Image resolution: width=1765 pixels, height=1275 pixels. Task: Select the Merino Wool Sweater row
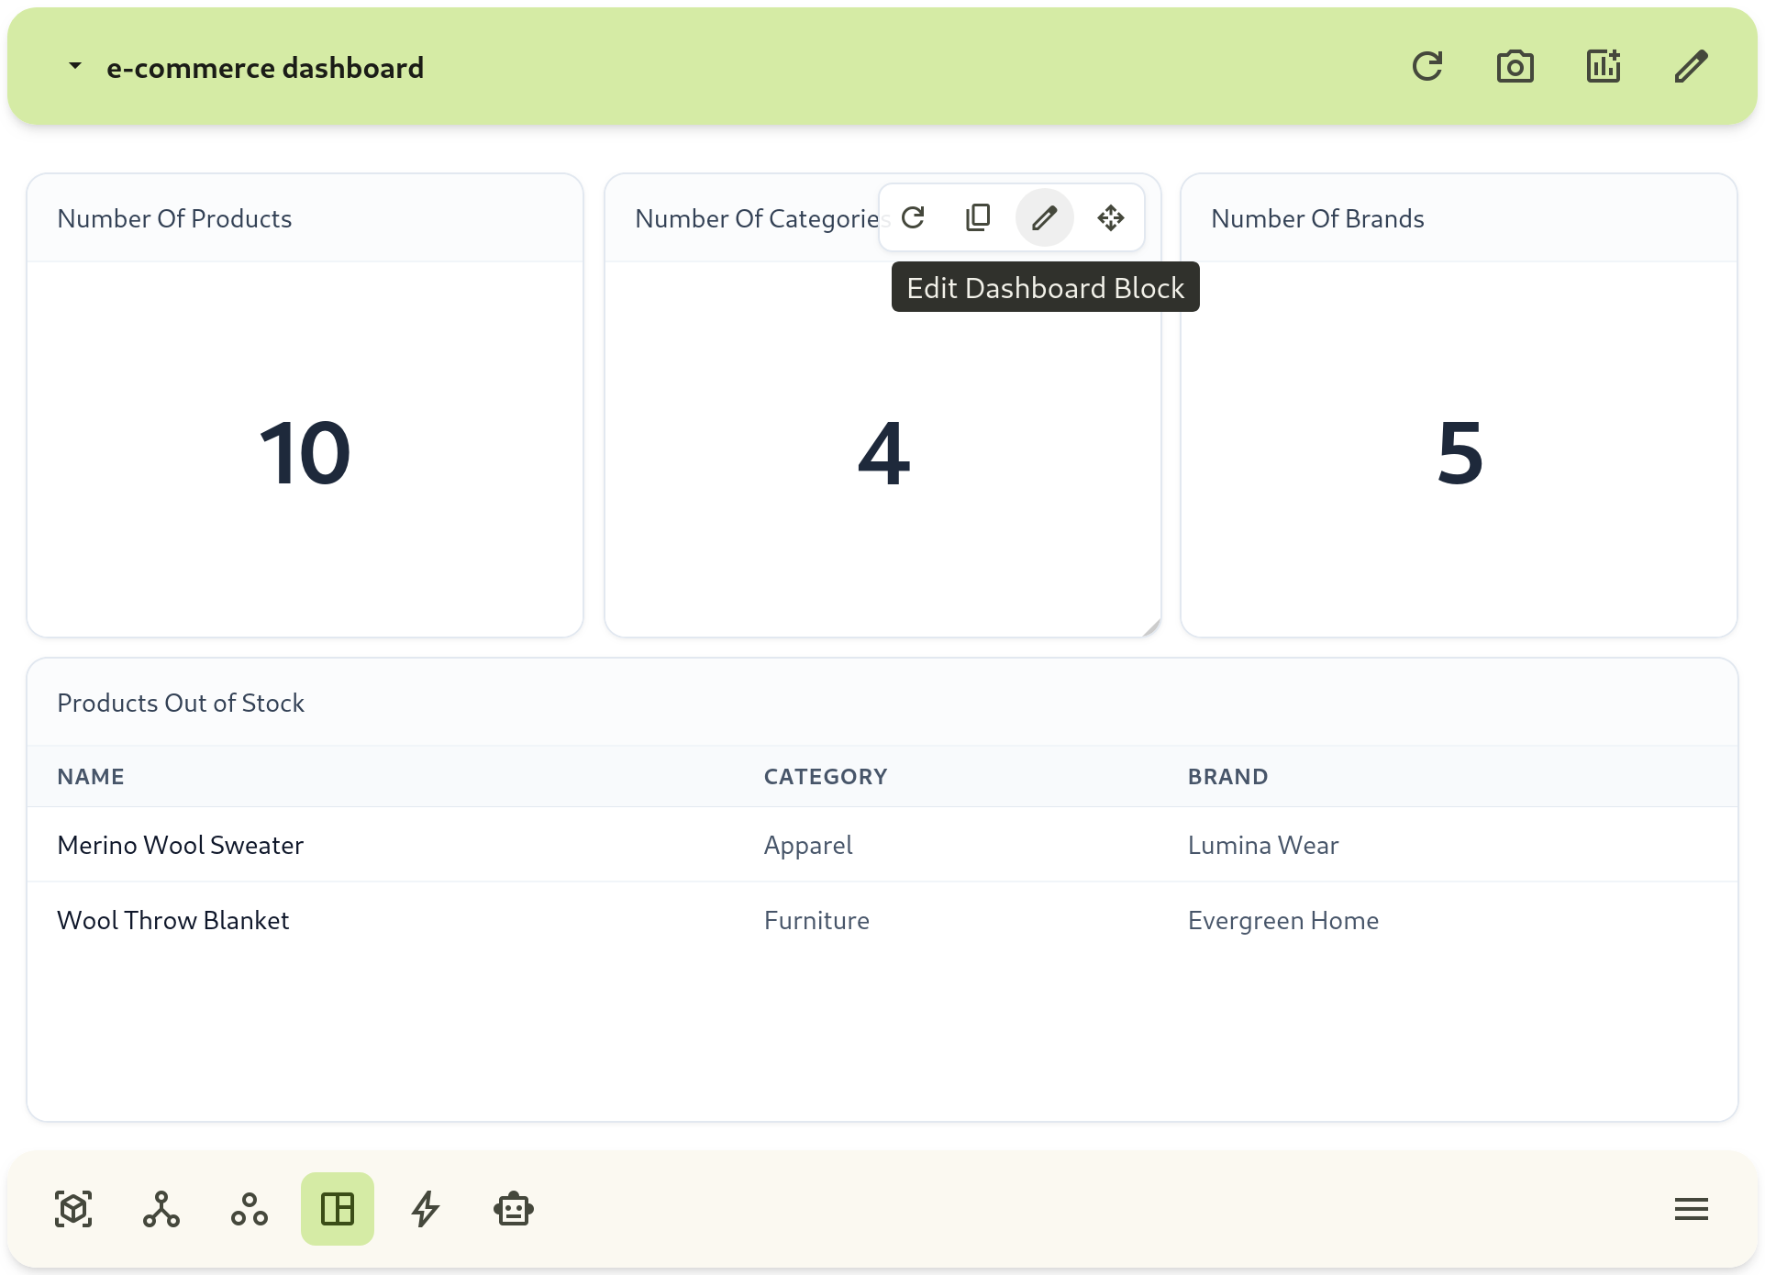(180, 845)
